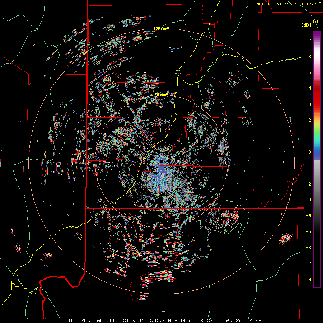Select the 6 dB label on the scale
Viewport: 323px width, 323px height.
(310, 56)
